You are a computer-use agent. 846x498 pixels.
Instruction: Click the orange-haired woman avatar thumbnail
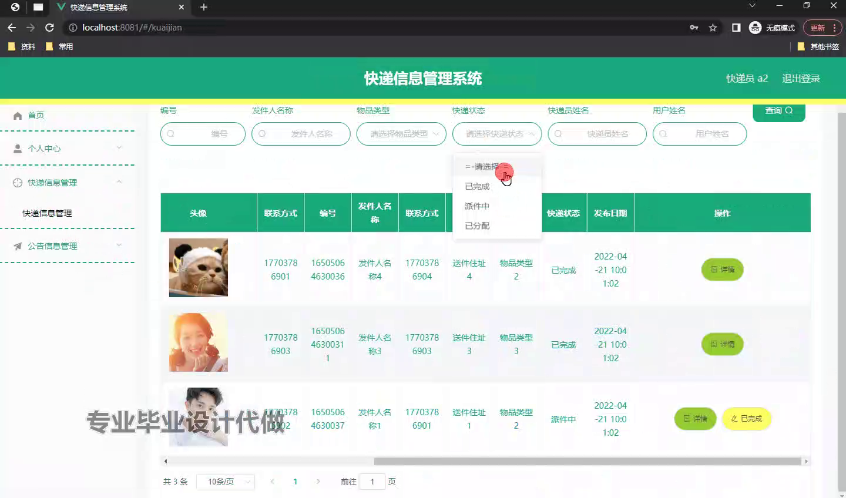(199, 342)
